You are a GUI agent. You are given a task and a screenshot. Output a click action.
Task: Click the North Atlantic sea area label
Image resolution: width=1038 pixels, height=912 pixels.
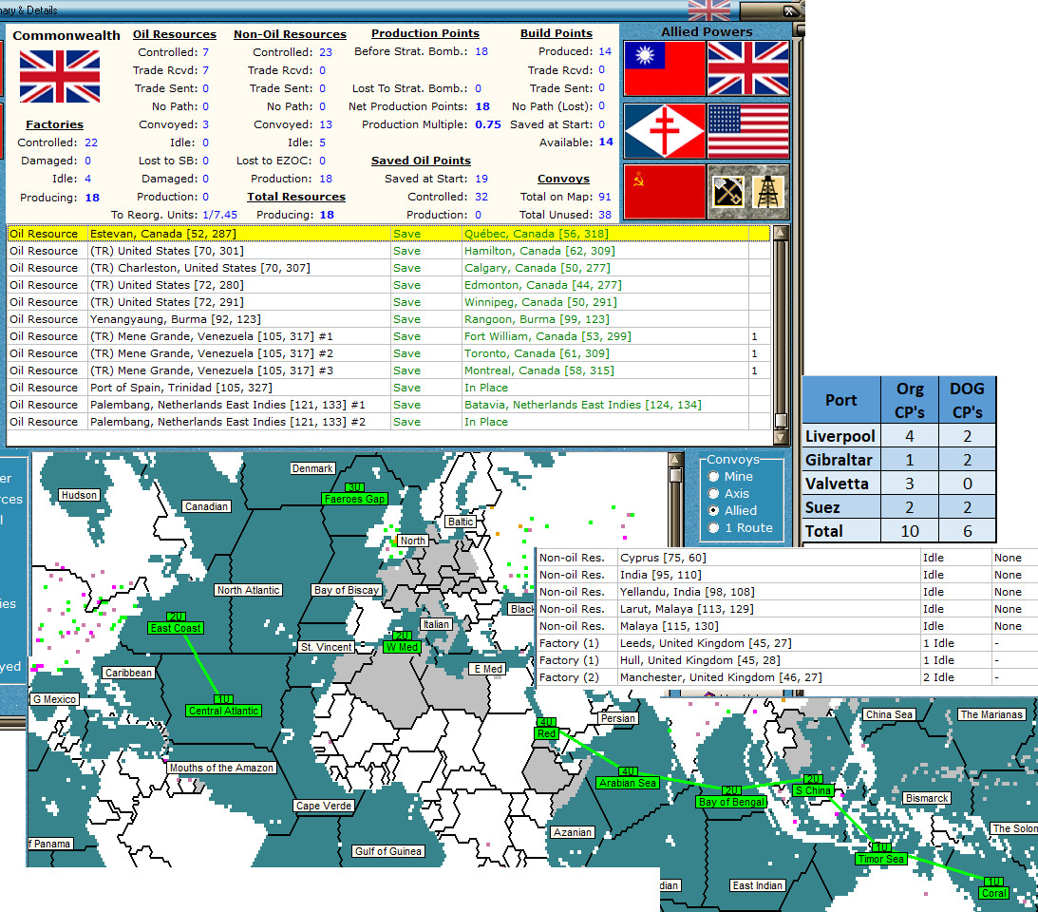(248, 590)
